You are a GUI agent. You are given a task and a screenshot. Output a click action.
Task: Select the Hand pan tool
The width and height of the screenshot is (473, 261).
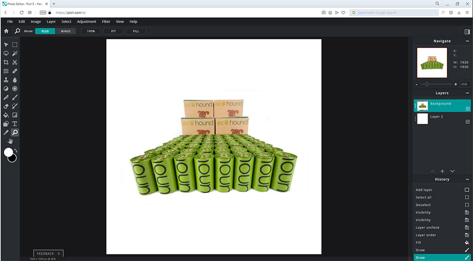(10, 141)
